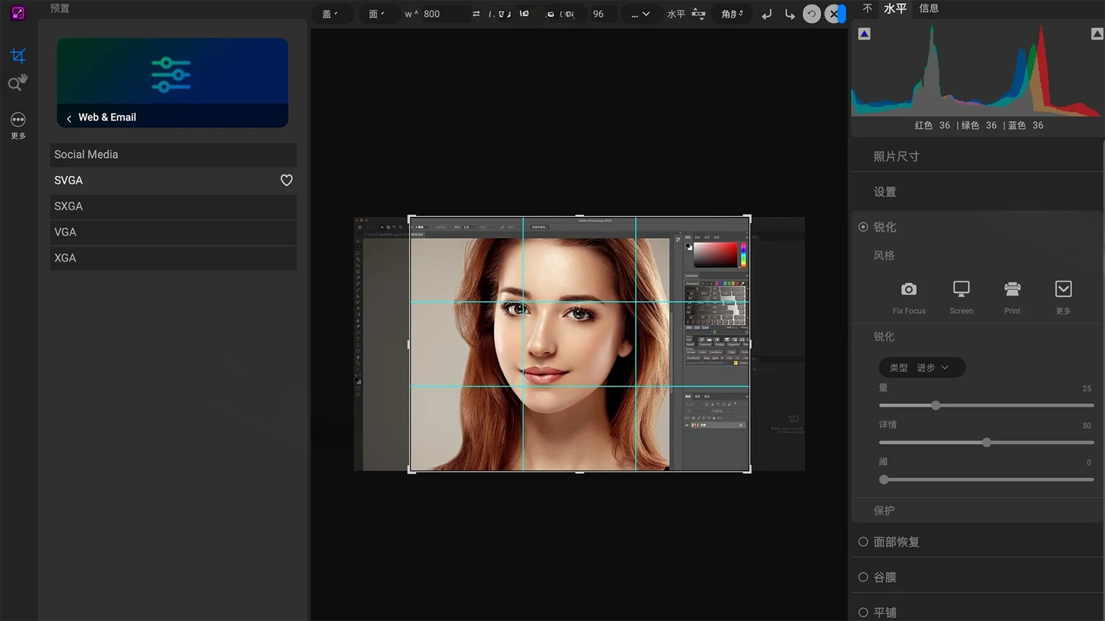Screen dimensions: 1105x621
Task: Open the 类型 进步 dropdown
Action: tap(922, 368)
